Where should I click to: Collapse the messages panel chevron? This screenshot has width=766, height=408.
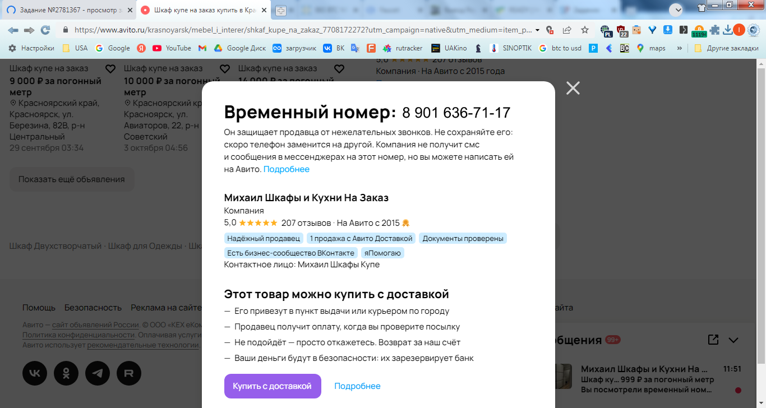[733, 340]
